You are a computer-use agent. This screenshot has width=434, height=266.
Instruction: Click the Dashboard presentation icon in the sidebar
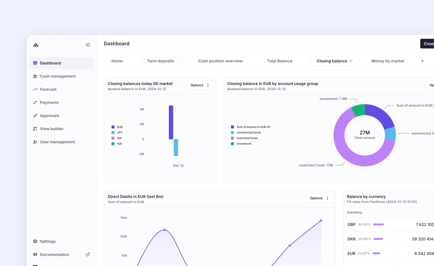(x=35, y=63)
